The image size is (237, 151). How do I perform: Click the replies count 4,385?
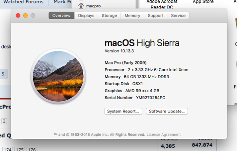[x=168, y=146]
